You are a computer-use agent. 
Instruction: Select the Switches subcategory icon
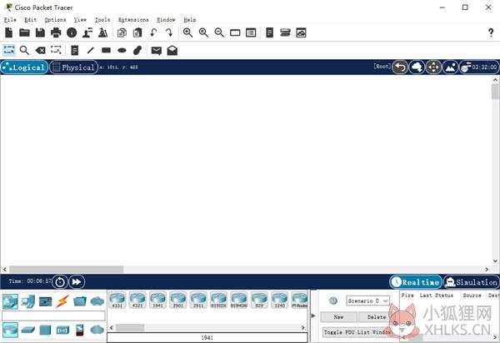(28, 330)
